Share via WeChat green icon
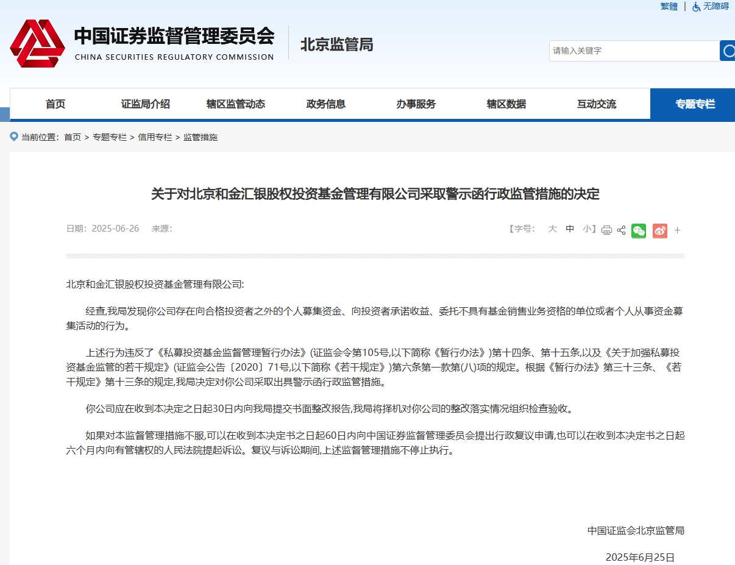735x565 pixels. click(x=639, y=230)
